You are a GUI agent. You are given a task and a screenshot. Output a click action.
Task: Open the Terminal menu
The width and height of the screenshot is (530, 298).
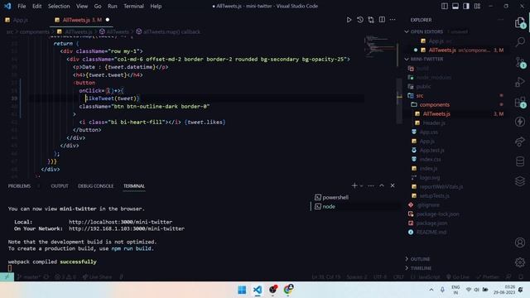click(x=133, y=6)
